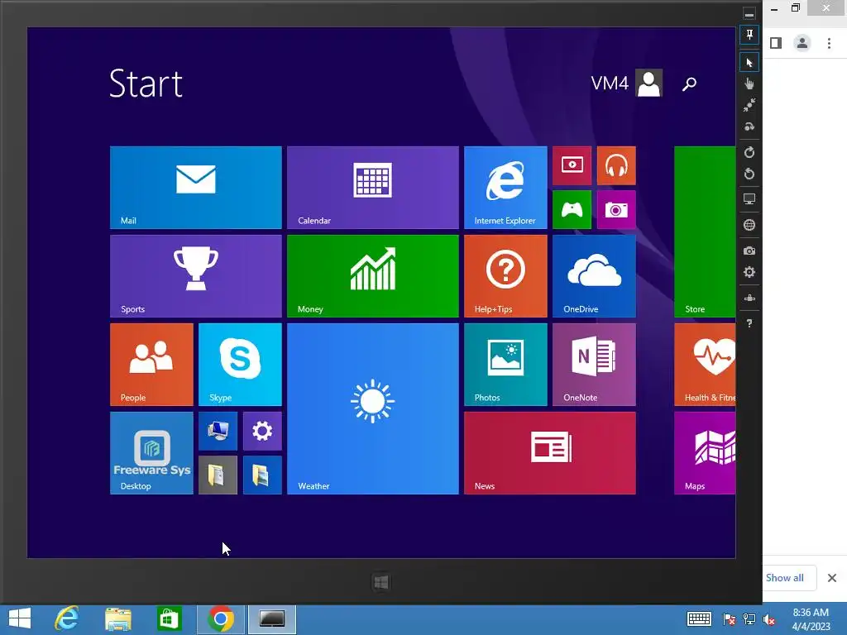This screenshot has height=635, width=847.
Task: Open the People tile
Action: pyautogui.click(x=152, y=365)
